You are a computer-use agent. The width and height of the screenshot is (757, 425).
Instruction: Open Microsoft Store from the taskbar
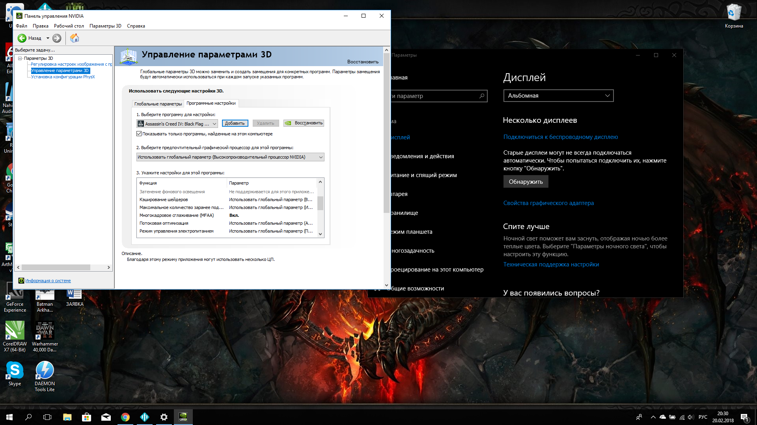click(x=86, y=417)
